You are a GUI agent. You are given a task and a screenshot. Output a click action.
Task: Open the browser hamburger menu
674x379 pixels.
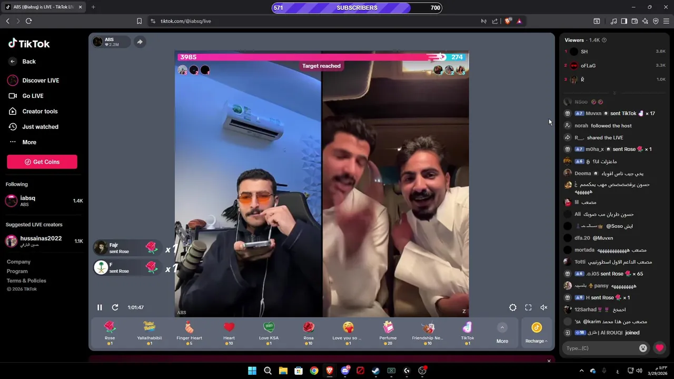tap(666, 21)
